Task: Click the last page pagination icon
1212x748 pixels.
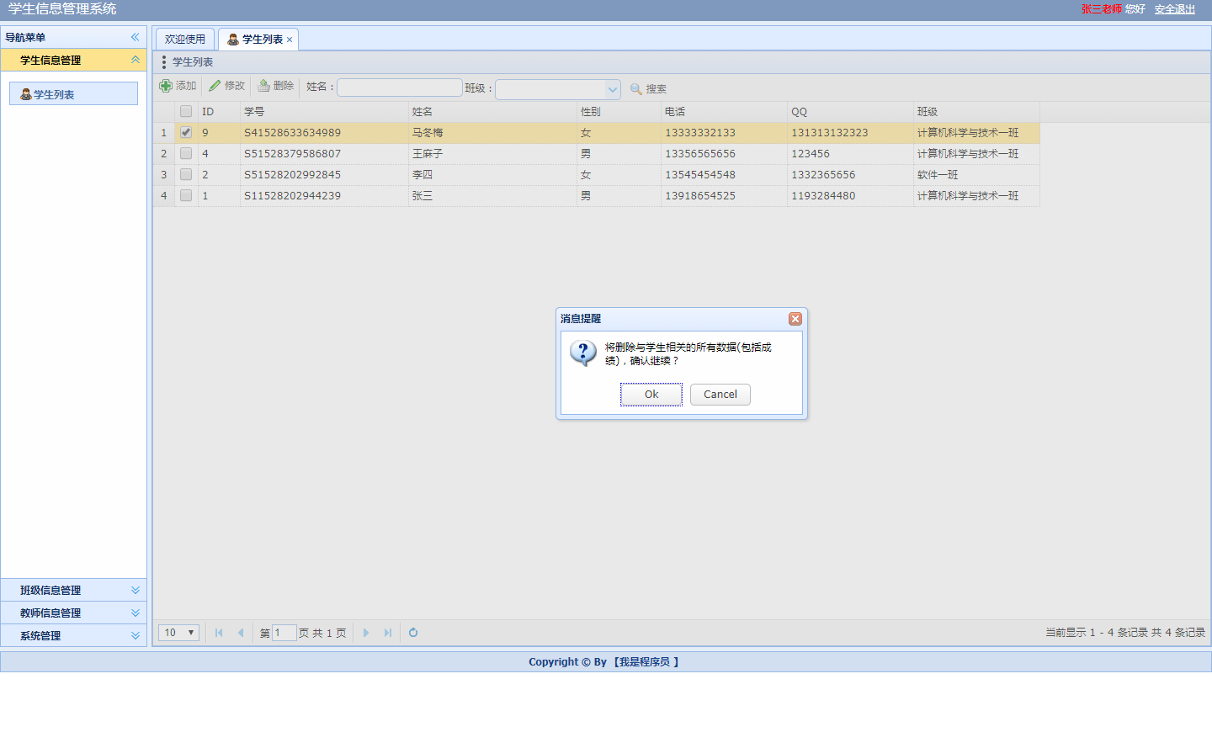Action: [388, 633]
